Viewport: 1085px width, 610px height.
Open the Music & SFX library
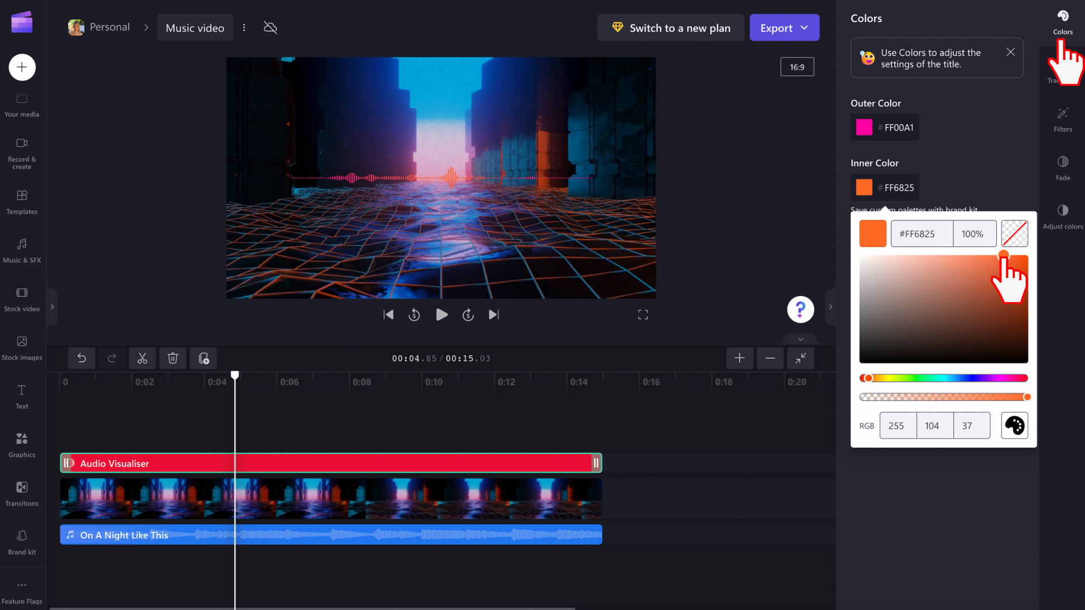21,250
